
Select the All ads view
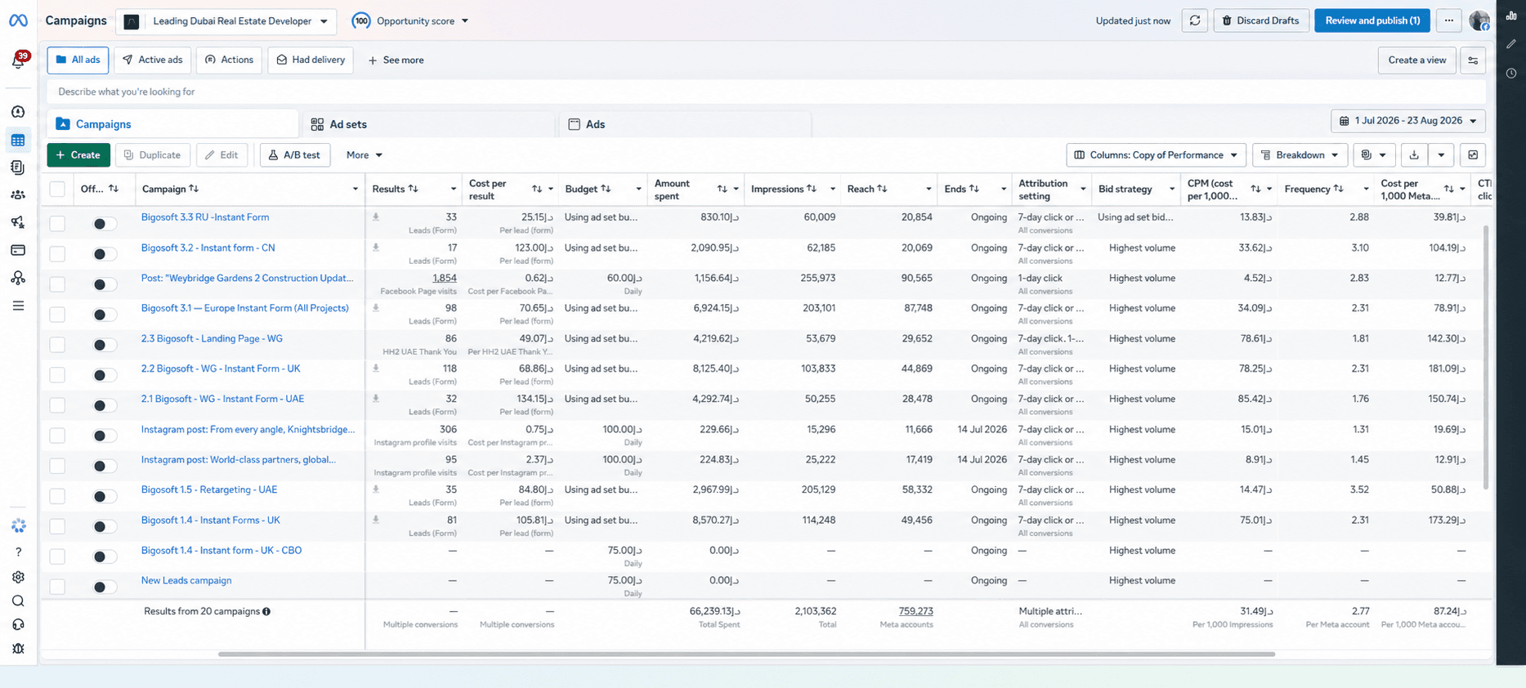tap(78, 60)
